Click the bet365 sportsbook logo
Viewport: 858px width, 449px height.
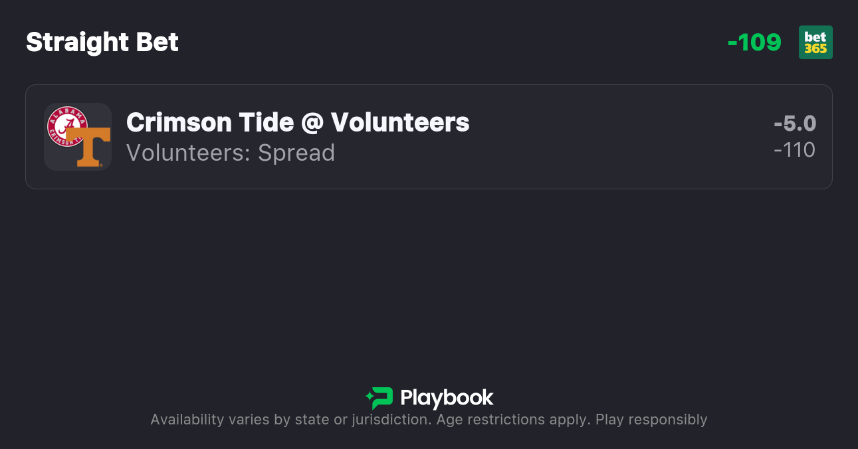[x=815, y=43]
